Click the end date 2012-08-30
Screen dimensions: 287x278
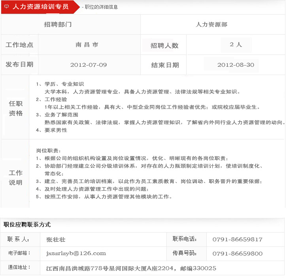click(x=236, y=65)
